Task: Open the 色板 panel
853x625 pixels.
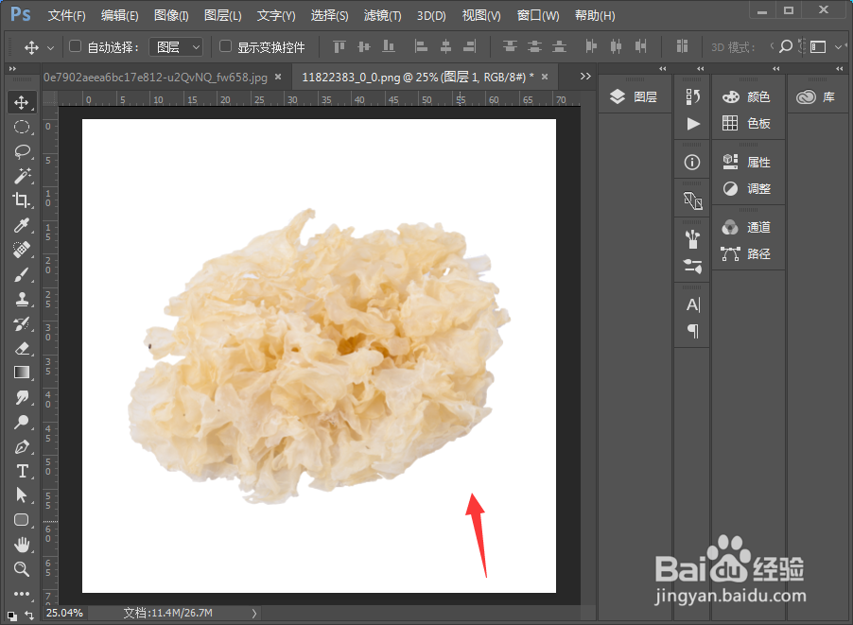Action: coord(747,124)
